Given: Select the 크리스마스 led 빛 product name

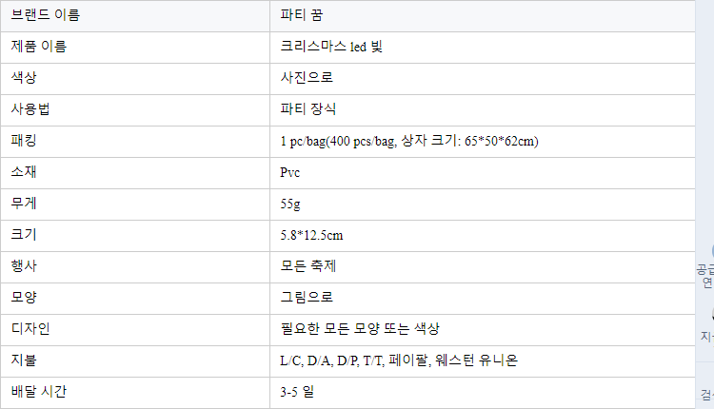Looking at the screenshot, I should pyautogui.click(x=331, y=48).
